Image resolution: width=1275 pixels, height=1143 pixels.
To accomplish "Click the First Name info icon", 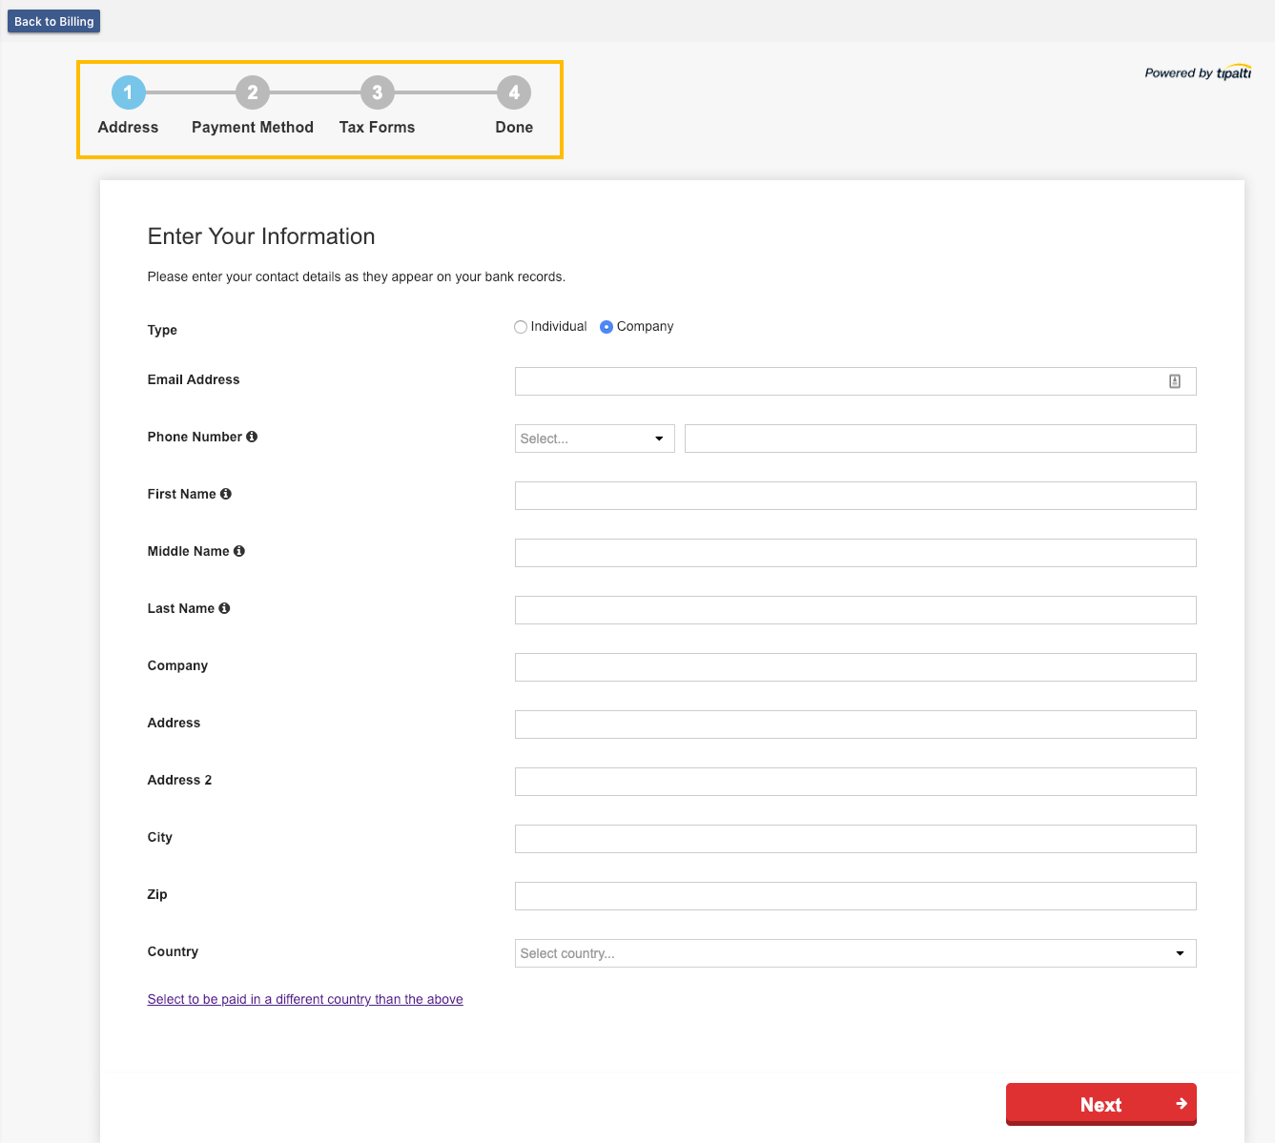I will click(x=226, y=494).
